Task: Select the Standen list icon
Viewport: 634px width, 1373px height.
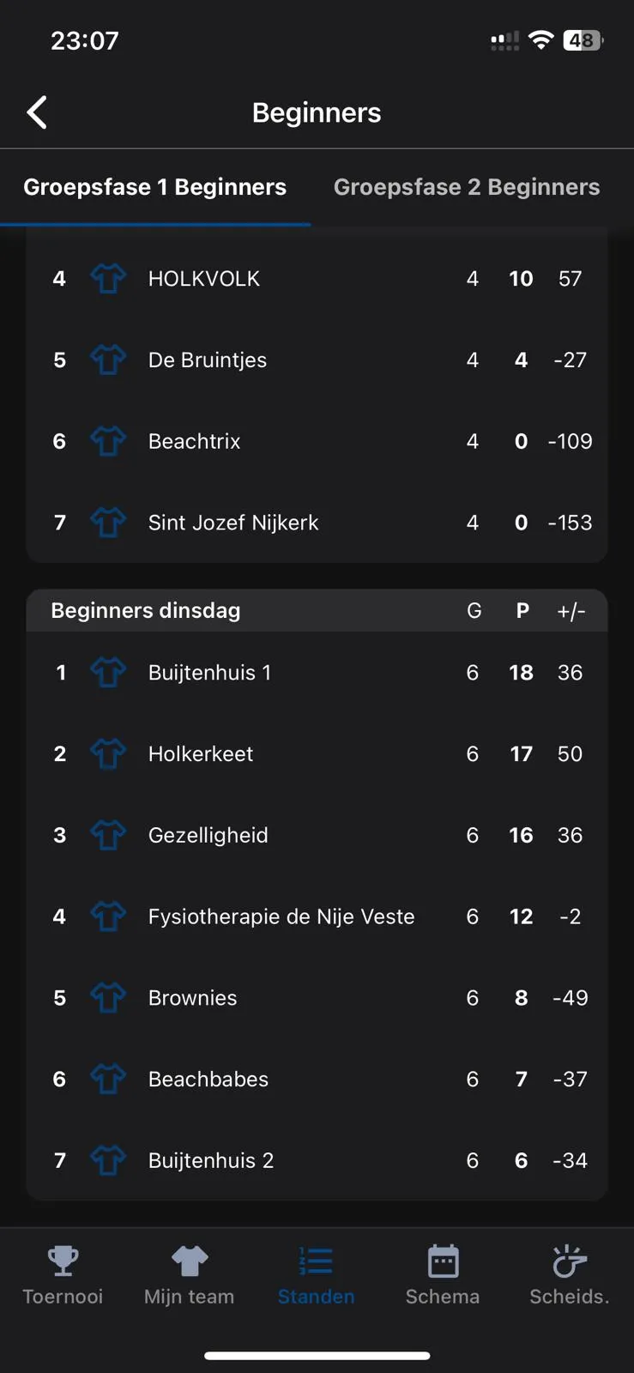Action: [x=316, y=1261]
